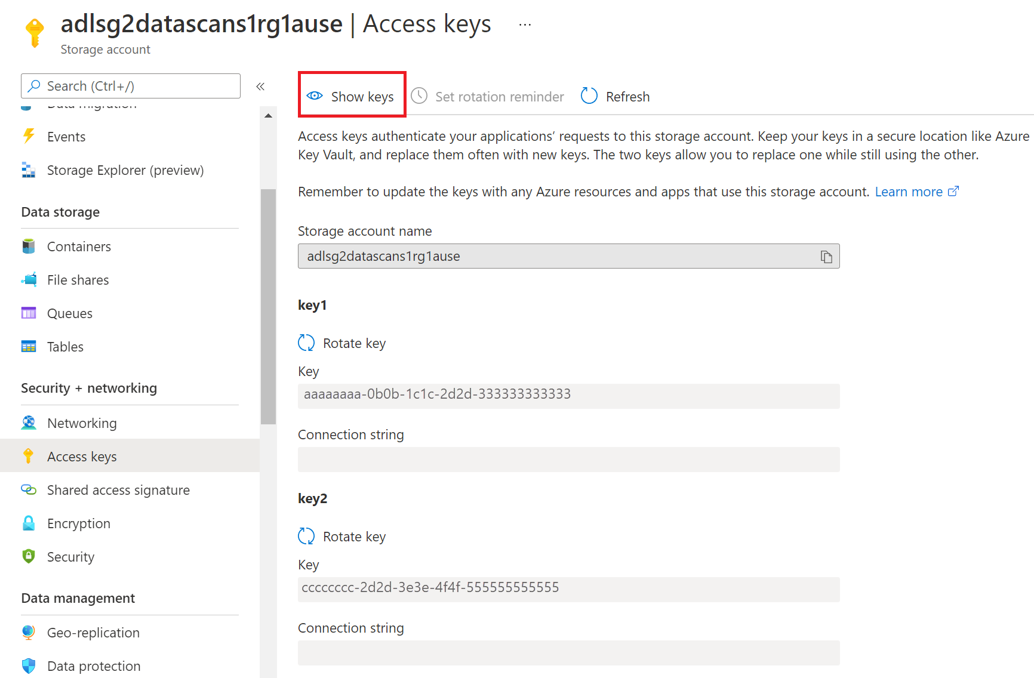
Task: Select Shared access signature
Action: pos(118,490)
